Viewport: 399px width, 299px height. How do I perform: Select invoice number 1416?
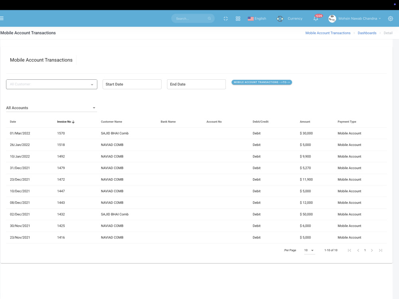click(61, 238)
